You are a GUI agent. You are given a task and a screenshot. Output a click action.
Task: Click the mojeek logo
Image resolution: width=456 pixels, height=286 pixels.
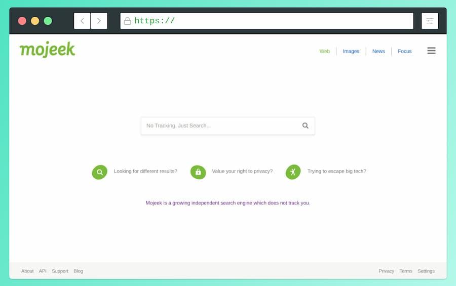pyautogui.click(x=47, y=50)
